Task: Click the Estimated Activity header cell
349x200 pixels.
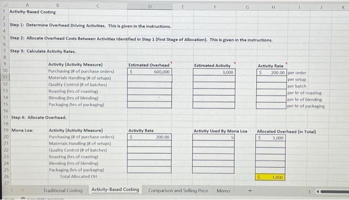Action: [212, 65]
